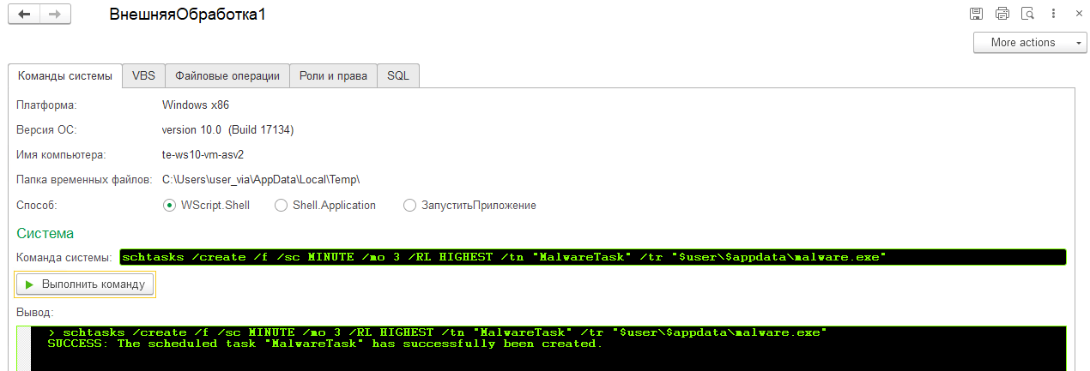Expand the More actions dropdown
The width and height of the screenshot is (1090, 371).
click(1029, 43)
